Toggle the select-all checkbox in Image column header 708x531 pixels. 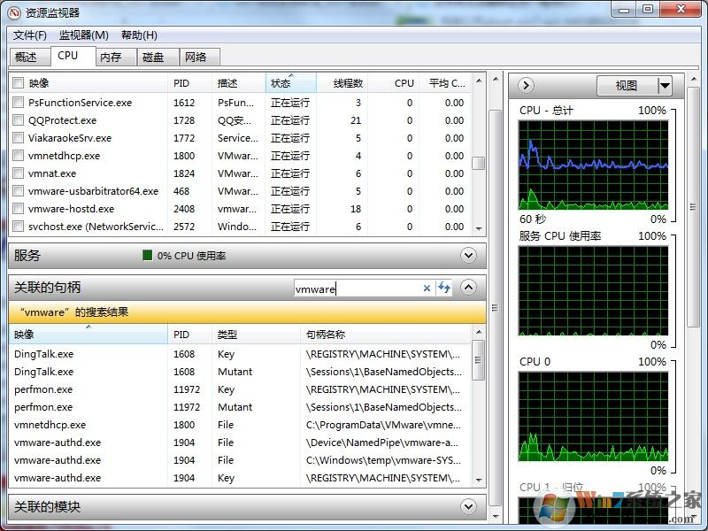coord(19,83)
